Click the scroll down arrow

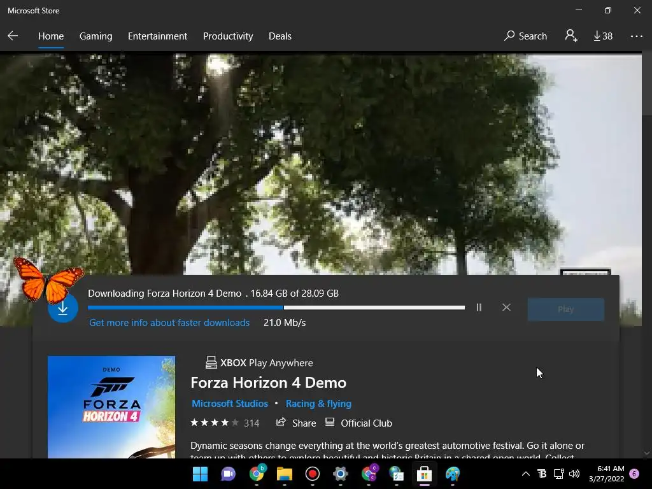coord(646,453)
